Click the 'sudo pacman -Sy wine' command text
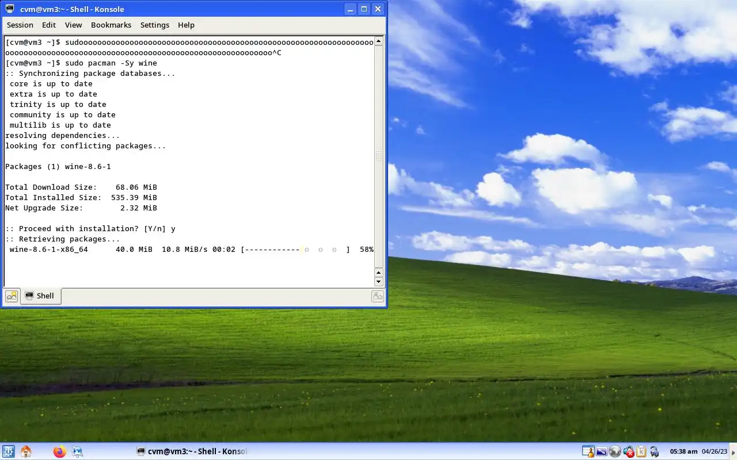The height and width of the screenshot is (460, 737). click(x=111, y=63)
